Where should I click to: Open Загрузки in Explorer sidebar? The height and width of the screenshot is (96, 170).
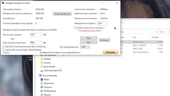click(48, 87)
